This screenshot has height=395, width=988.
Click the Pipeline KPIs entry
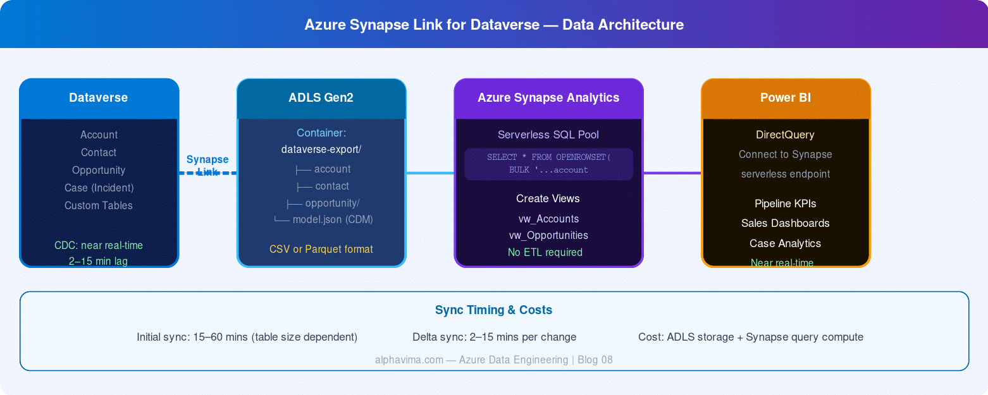point(786,204)
